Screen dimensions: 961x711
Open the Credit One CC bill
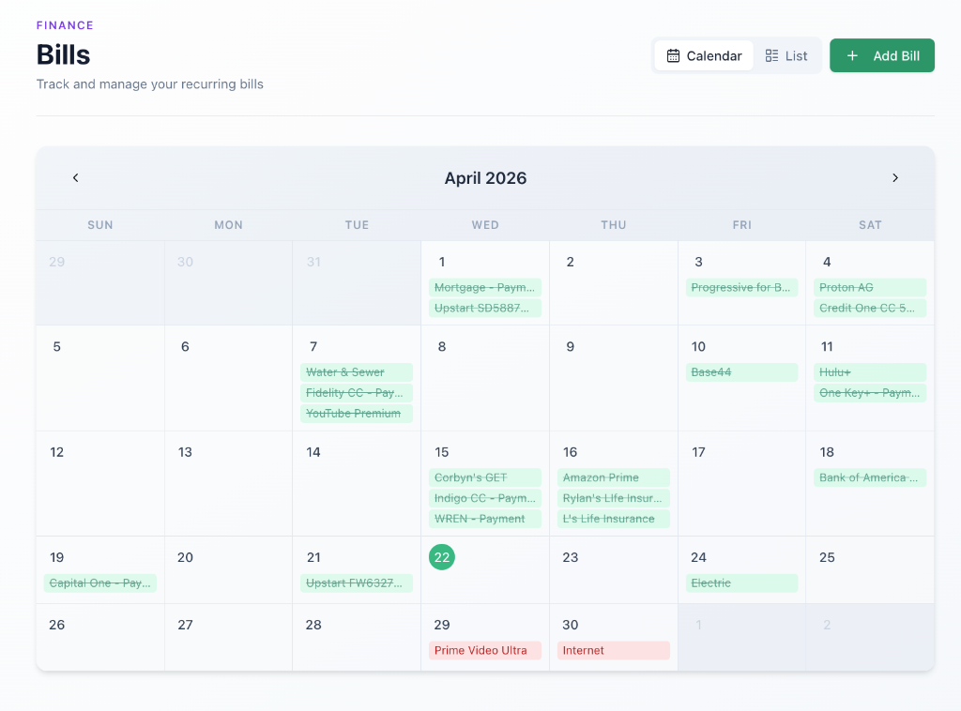click(x=870, y=308)
